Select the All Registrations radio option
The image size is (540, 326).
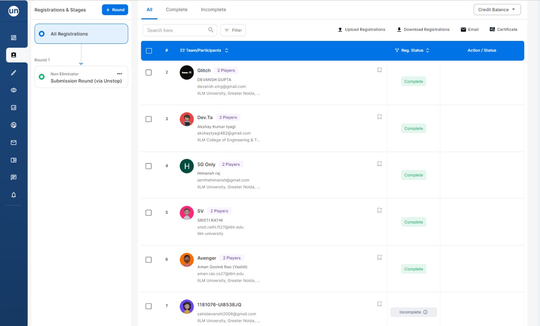[x=41, y=34]
